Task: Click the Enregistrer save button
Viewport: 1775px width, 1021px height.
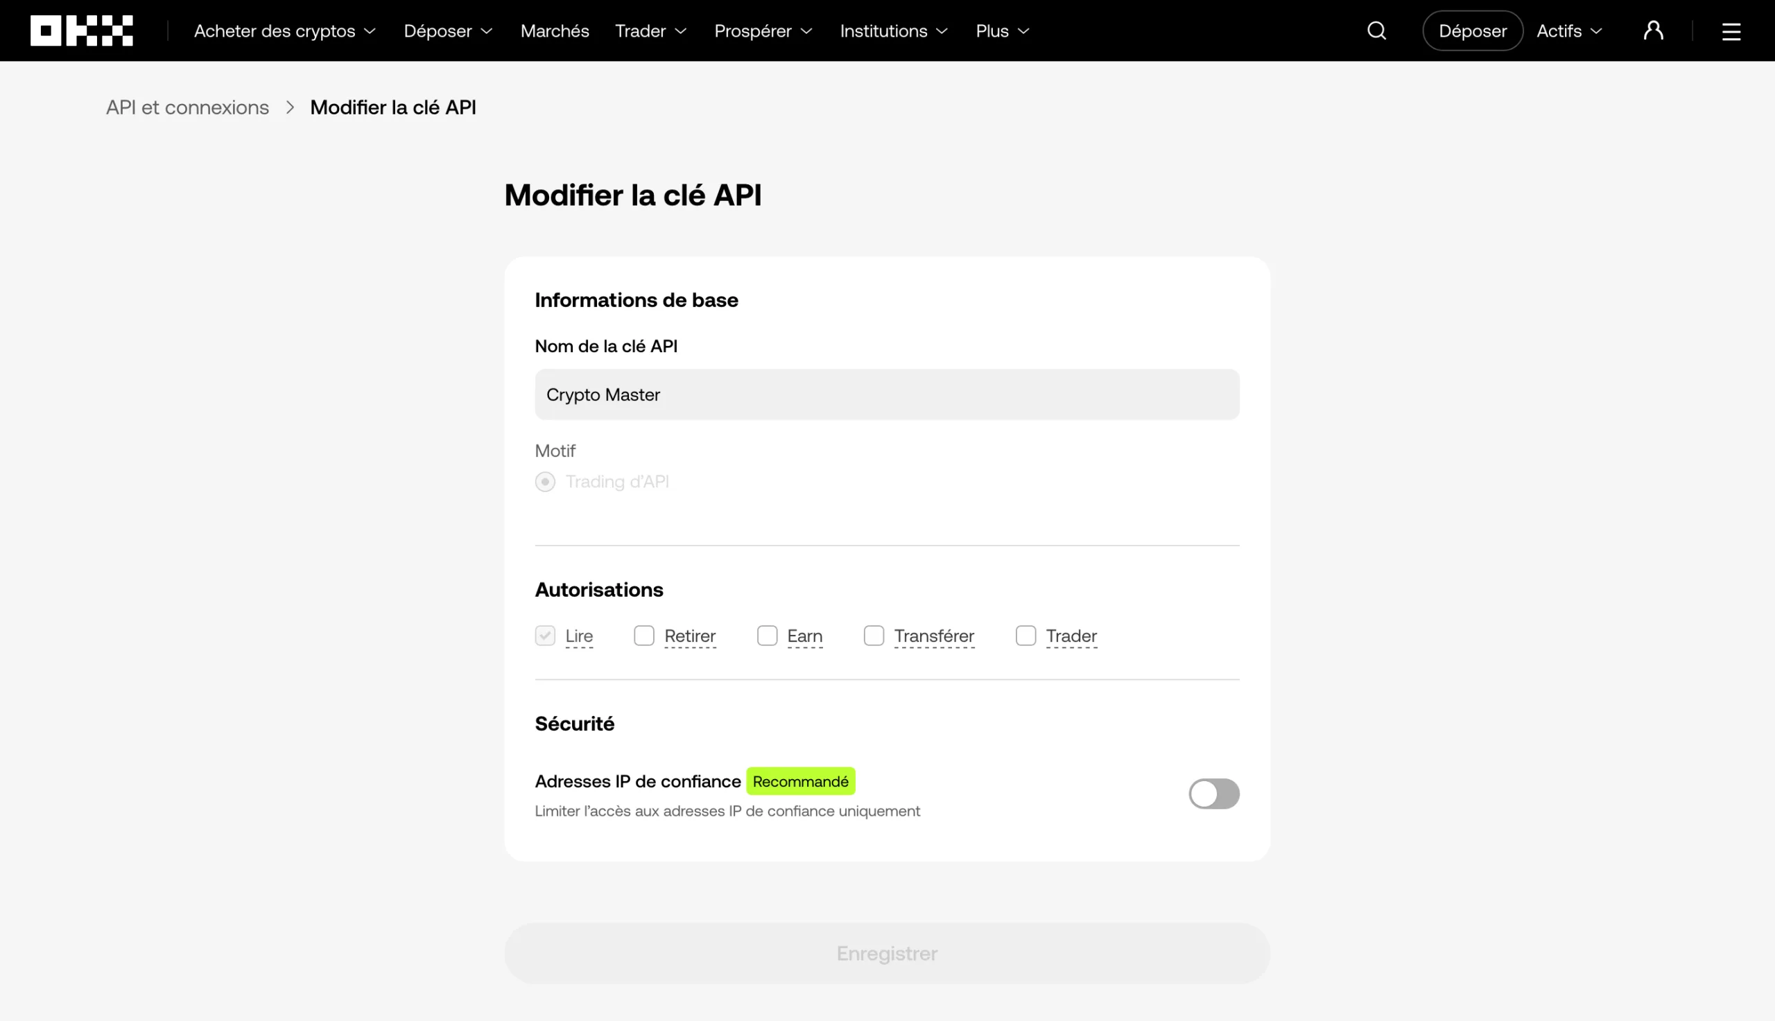Action: click(x=887, y=953)
